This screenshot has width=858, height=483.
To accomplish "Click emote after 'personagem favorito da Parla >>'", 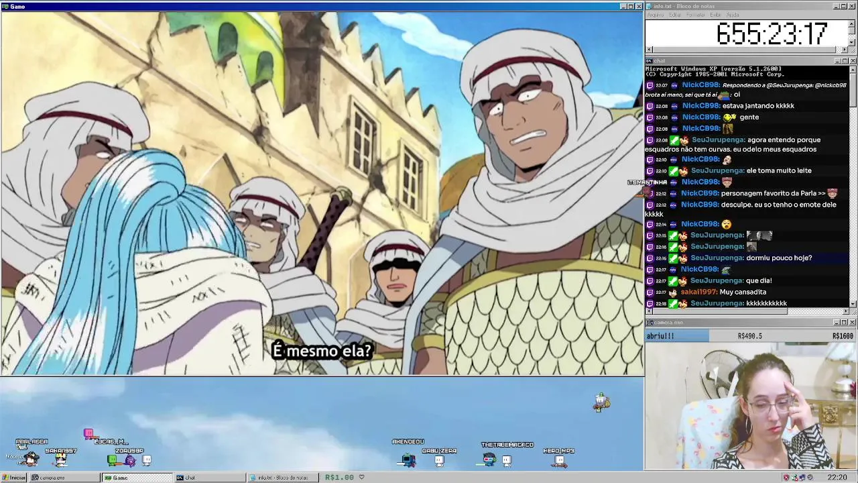I will click(x=833, y=193).
